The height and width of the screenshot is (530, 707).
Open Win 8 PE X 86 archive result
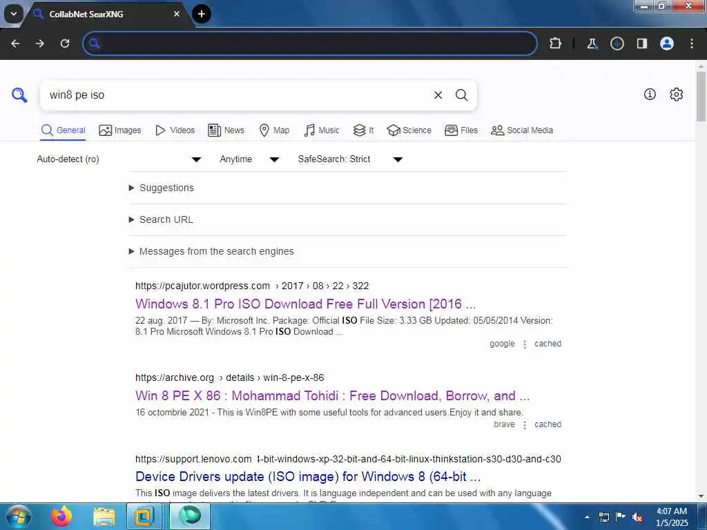pos(332,395)
